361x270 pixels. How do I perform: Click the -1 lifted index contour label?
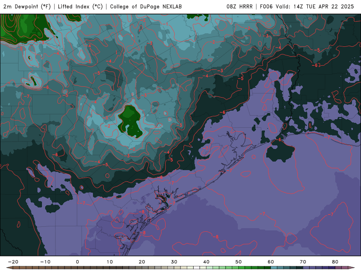(x=166, y=24)
